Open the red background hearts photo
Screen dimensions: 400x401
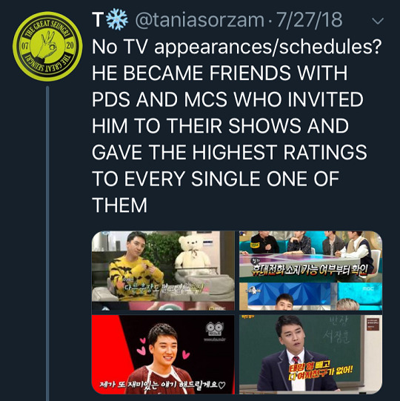(x=163, y=354)
